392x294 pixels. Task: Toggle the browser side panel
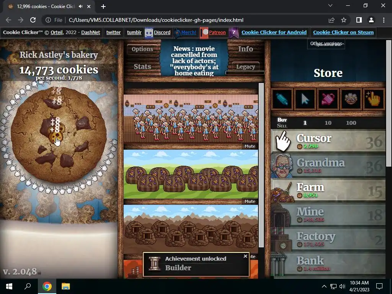tap(359, 20)
